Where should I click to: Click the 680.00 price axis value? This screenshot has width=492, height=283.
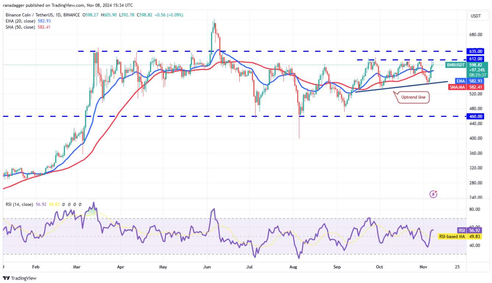tap(475, 34)
